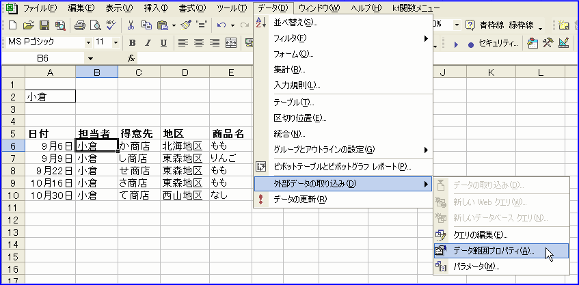
Task: Click the 緑枠線 toolbar button
Action: [x=521, y=25]
